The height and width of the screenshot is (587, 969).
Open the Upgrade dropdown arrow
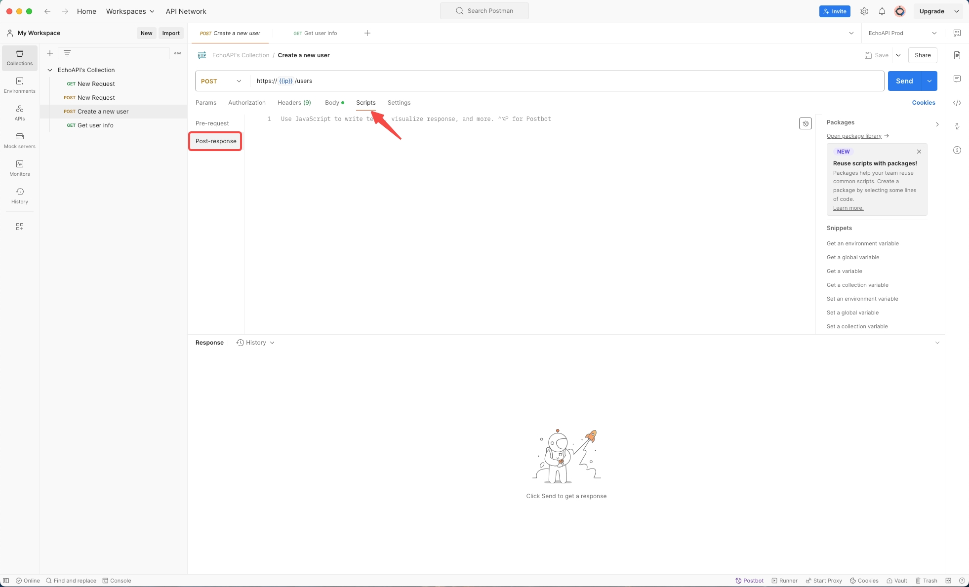pyautogui.click(x=957, y=11)
